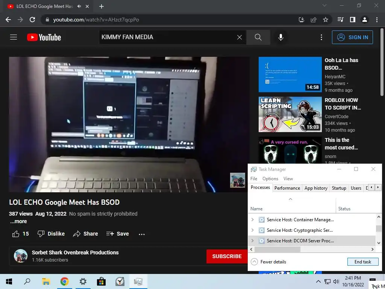Open Chrome media controls icon
The width and height of the screenshot is (385, 289).
point(340,20)
